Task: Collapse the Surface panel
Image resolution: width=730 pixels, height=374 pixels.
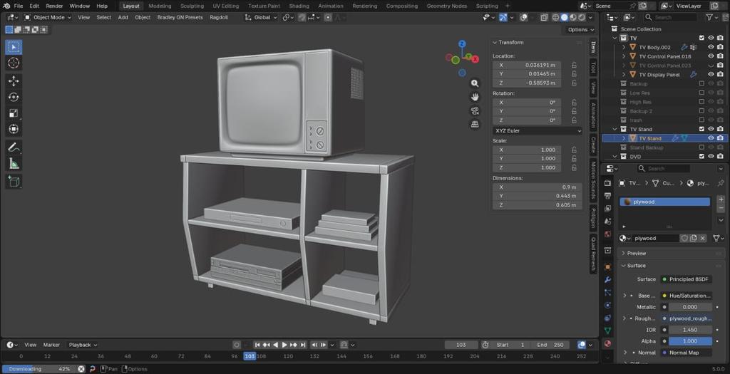Action: 636,266
